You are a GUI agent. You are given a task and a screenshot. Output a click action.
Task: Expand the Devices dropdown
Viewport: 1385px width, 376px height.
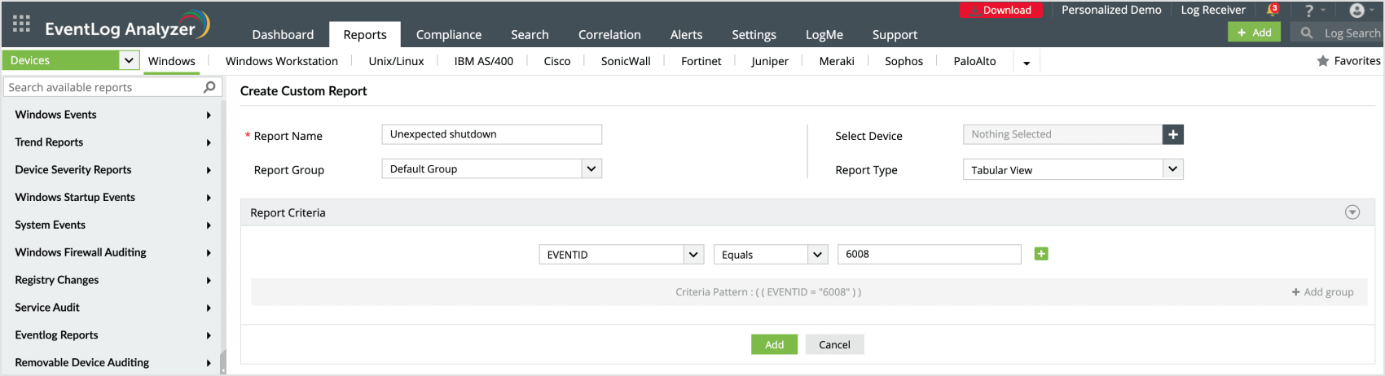(128, 60)
